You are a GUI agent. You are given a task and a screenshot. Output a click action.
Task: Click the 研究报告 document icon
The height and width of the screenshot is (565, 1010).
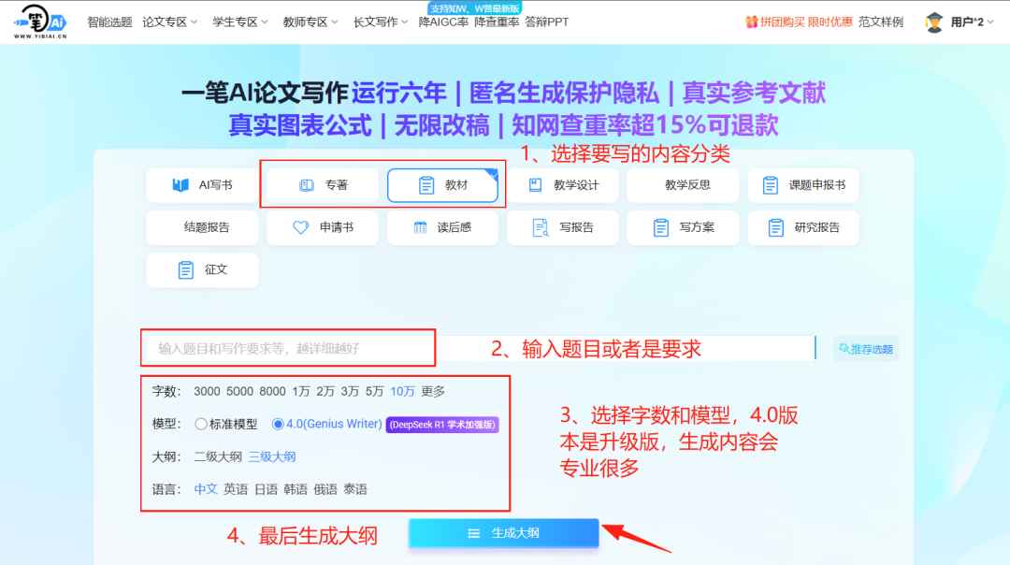pyautogui.click(x=775, y=227)
